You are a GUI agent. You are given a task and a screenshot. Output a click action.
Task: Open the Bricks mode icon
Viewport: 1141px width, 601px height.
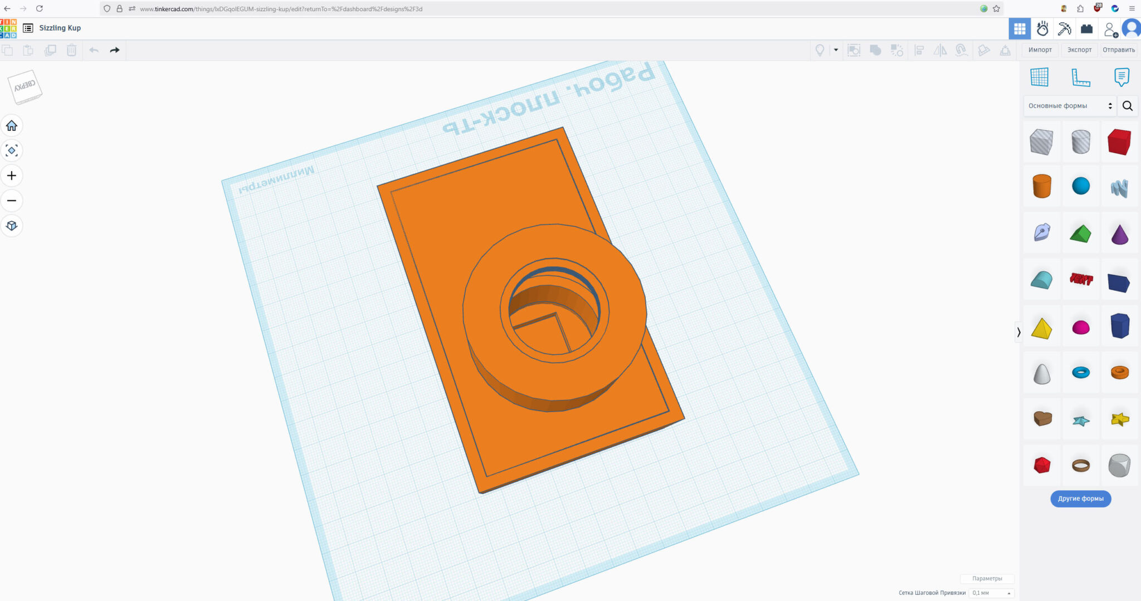1086,28
